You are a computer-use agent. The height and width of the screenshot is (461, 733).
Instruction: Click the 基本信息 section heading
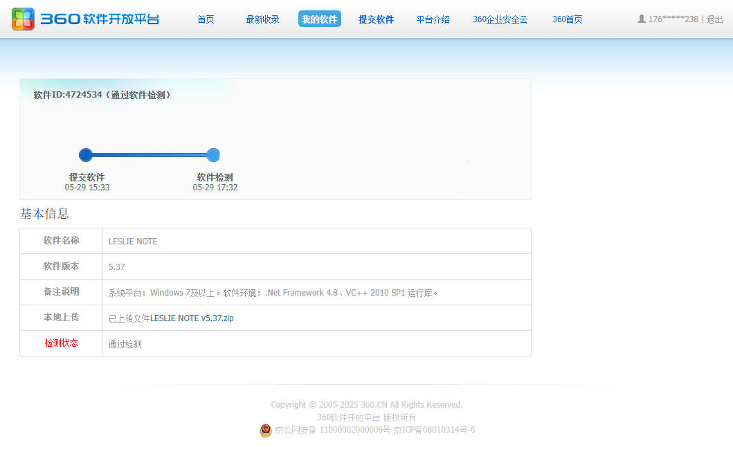pyautogui.click(x=44, y=214)
